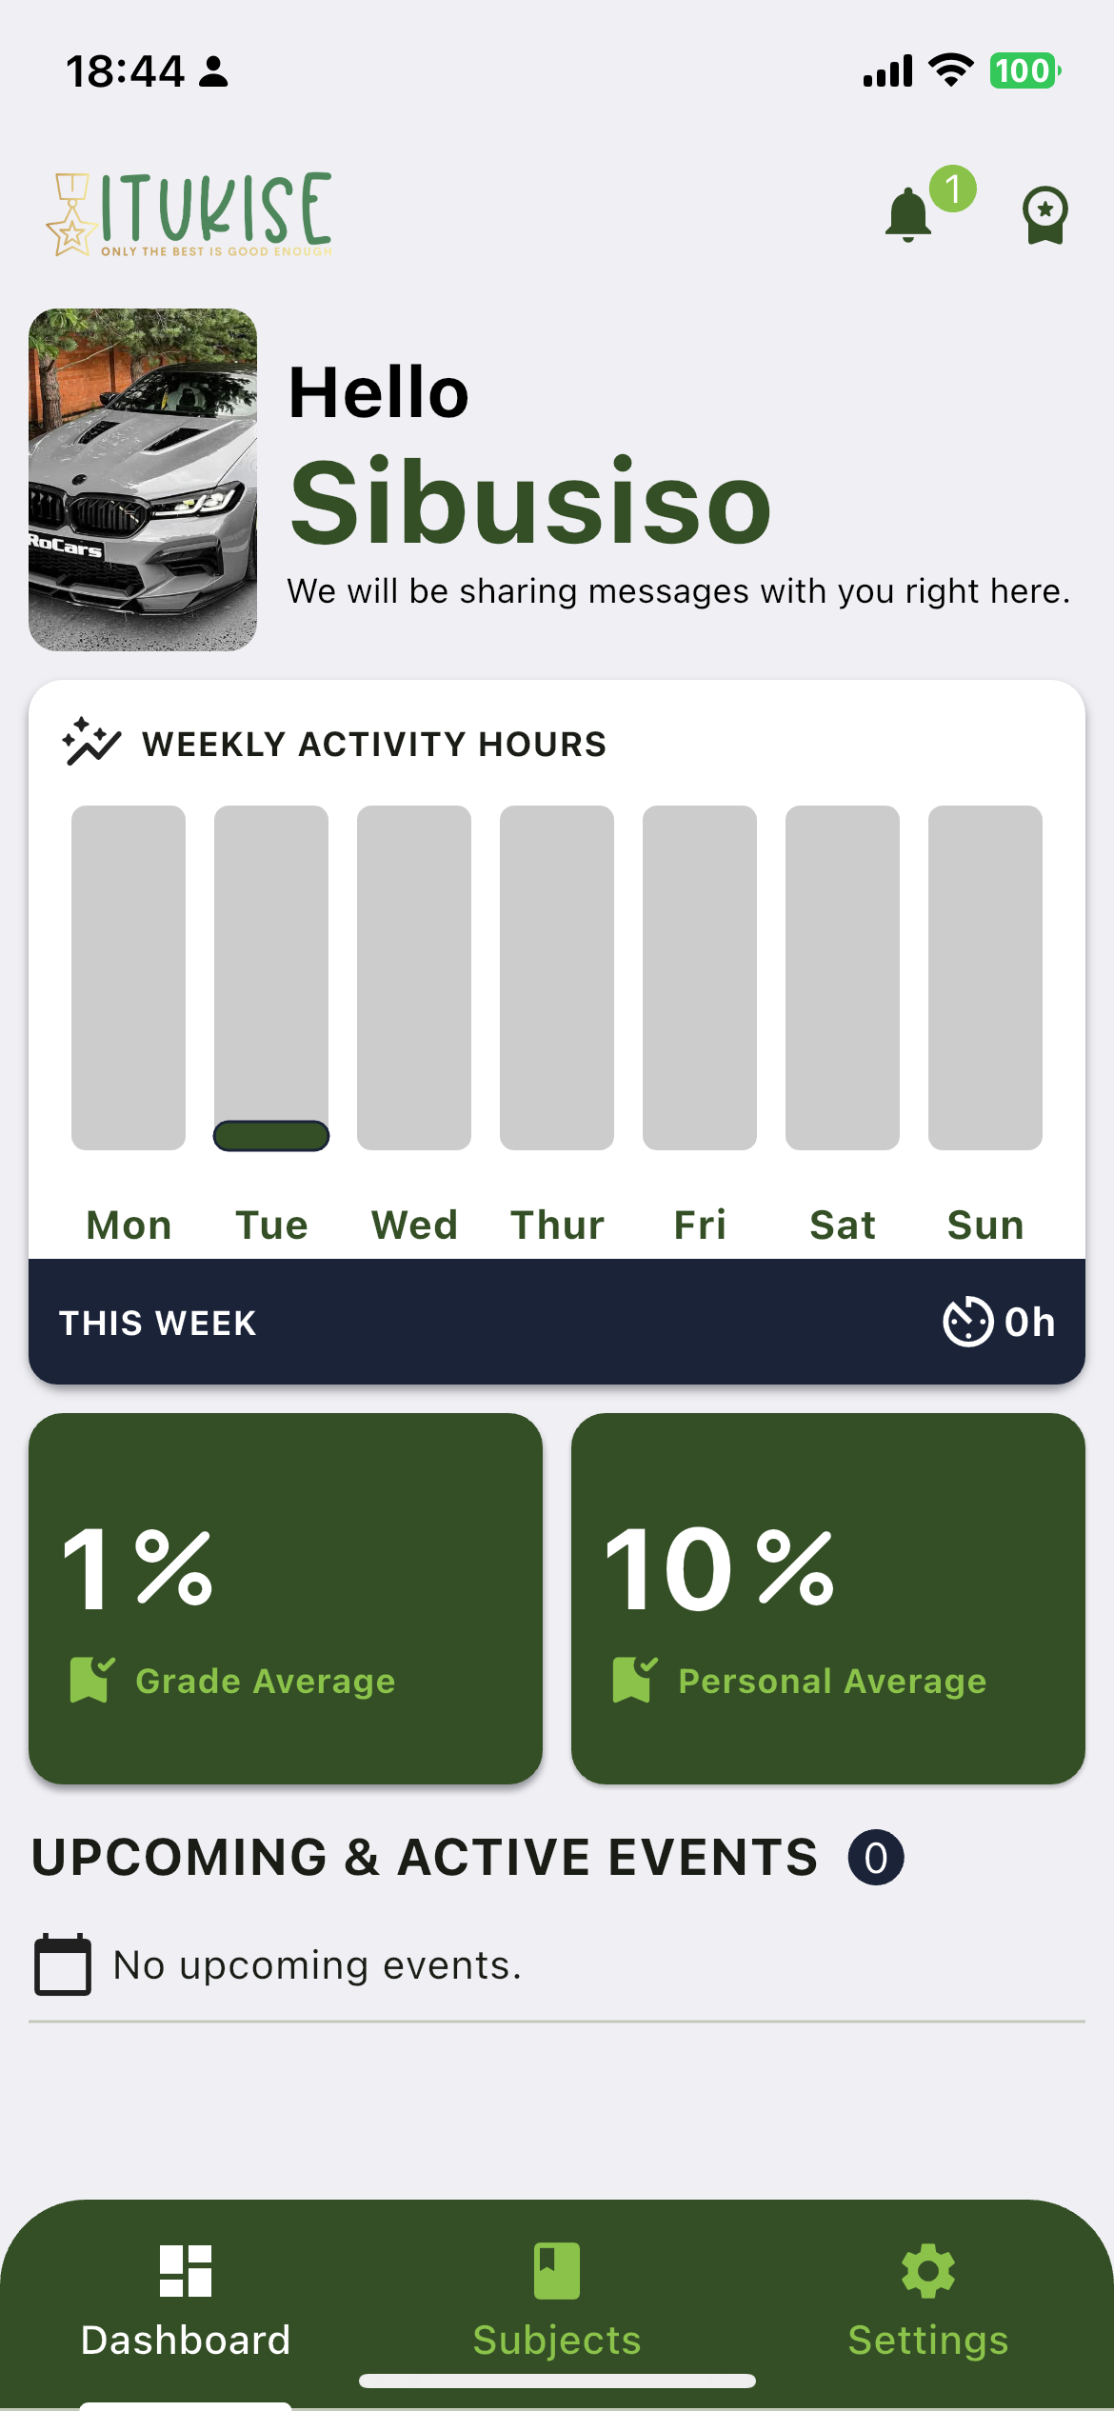The image size is (1114, 2411).
Task: Open the Subjects tab
Action: point(557,2297)
